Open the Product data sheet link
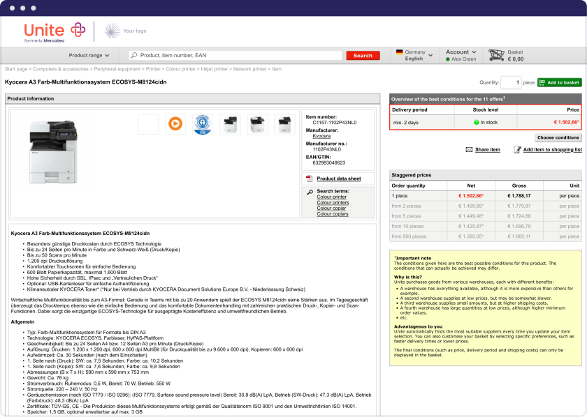 (338, 179)
